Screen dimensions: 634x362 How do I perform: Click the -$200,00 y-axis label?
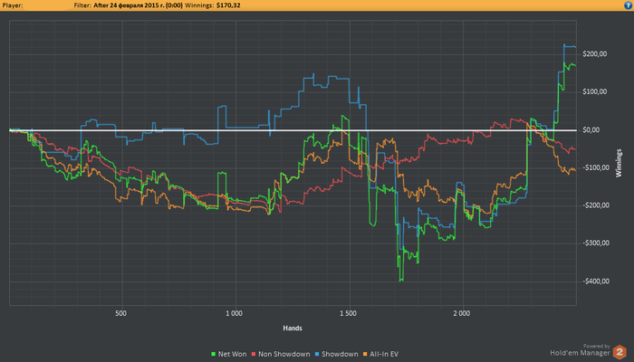[595, 205]
